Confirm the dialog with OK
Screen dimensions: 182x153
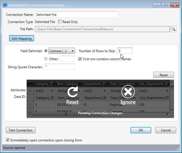[141, 130]
